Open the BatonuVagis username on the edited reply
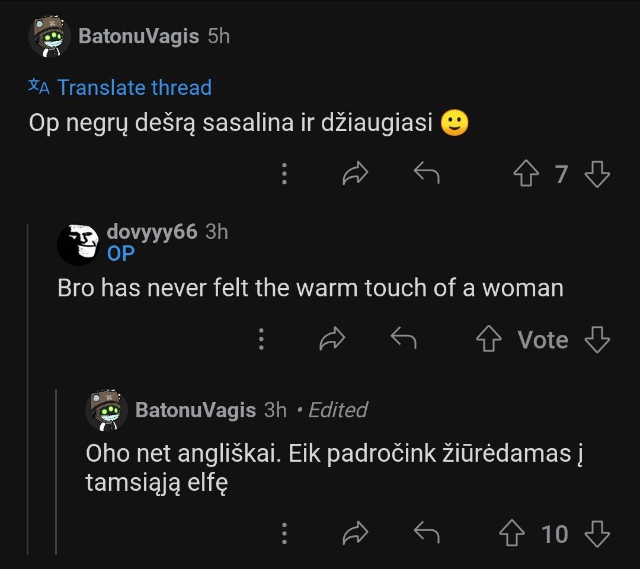 click(196, 410)
